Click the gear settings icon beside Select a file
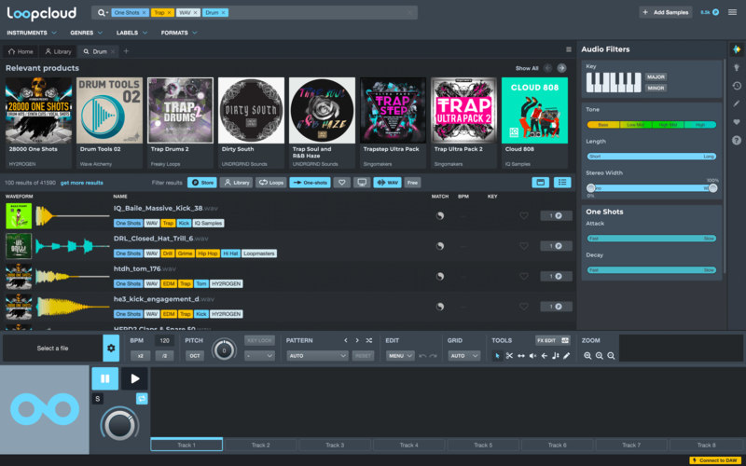Image resolution: width=746 pixels, height=466 pixels. coord(111,349)
